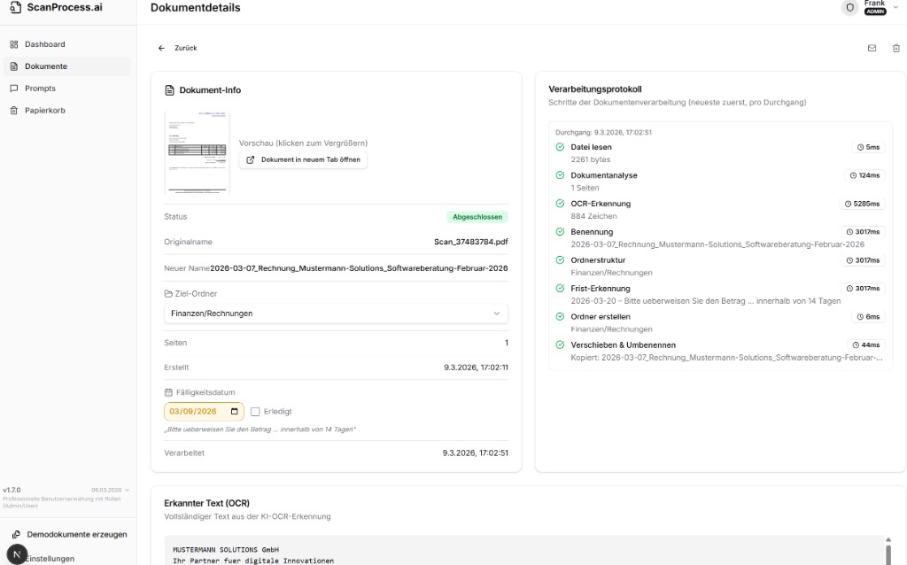This screenshot has width=907, height=565.
Task: Click the calendar picker icon in date field
Action: pyautogui.click(x=234, y=412)
